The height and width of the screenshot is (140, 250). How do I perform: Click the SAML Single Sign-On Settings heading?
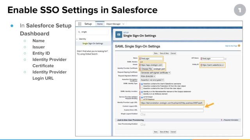[137, 46]
